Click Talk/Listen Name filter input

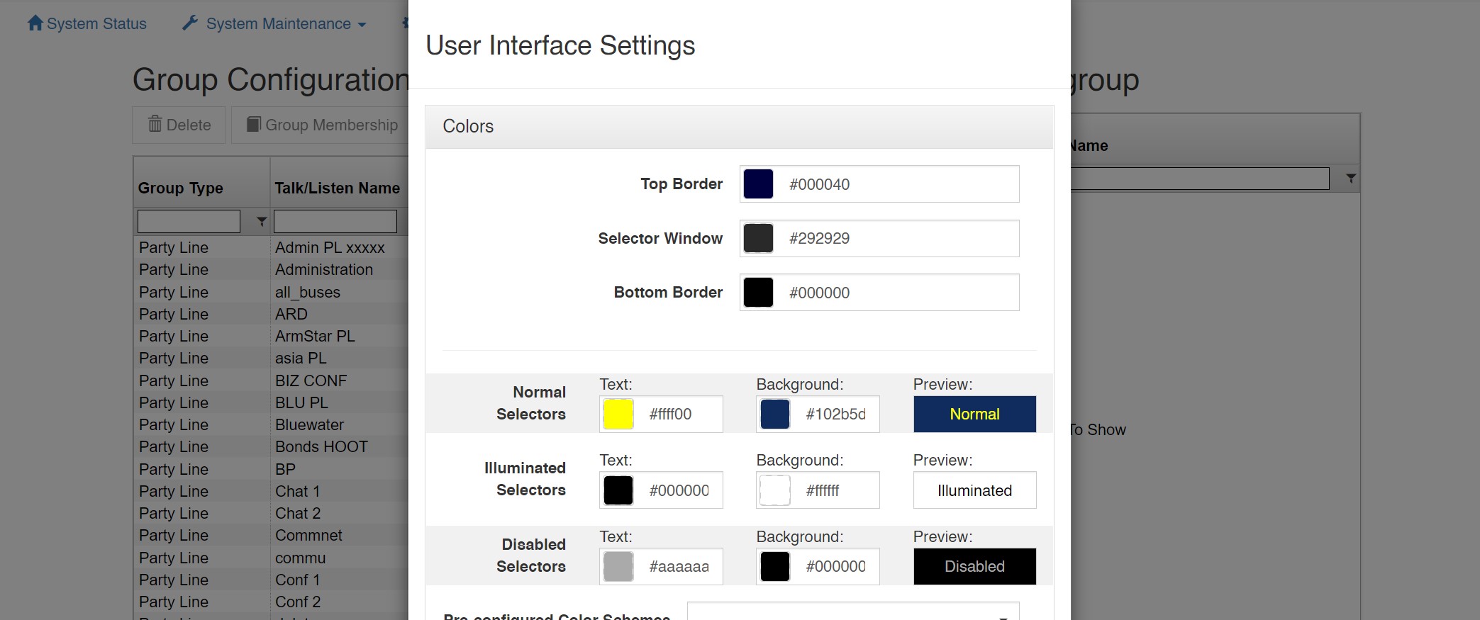tap(335, 221)
